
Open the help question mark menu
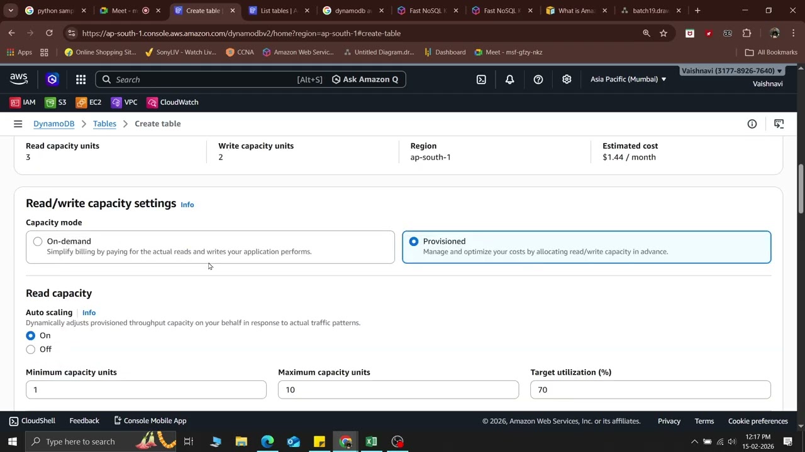click(x=538, y=79)
